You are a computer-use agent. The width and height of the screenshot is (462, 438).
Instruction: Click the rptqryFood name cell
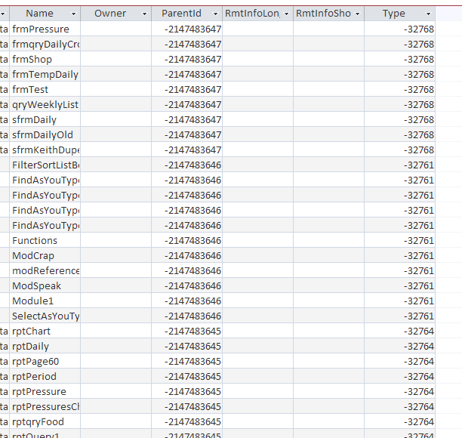coord(45,422)
